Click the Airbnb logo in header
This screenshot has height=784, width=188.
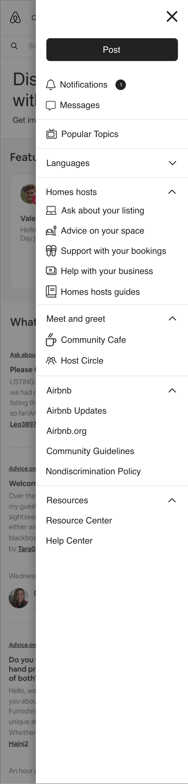[x=15, y=18]
